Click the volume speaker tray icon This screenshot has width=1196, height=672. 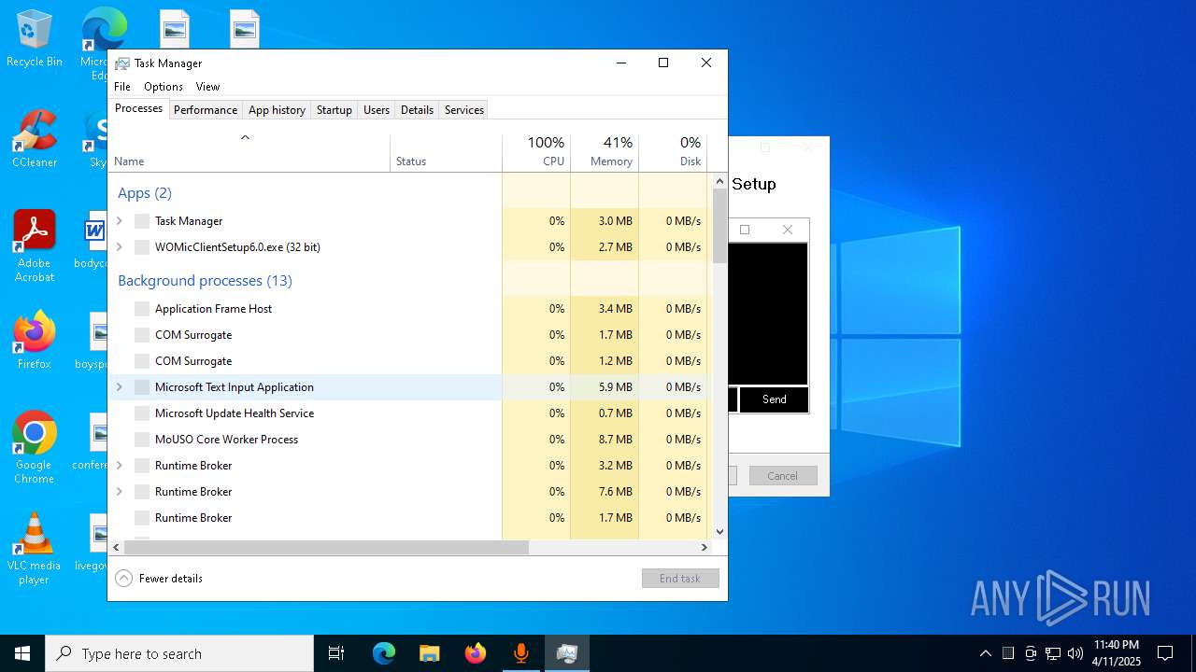[x=1075, y=653]
